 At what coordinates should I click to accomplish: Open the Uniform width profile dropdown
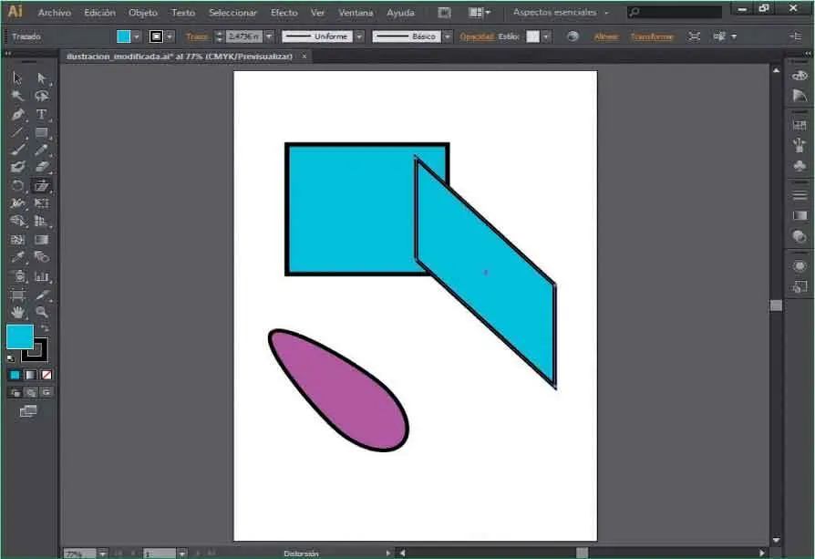(x=359, y=36)
